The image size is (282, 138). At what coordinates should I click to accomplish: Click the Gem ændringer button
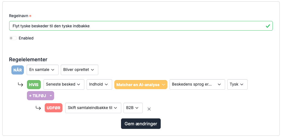tap(141, 124)
